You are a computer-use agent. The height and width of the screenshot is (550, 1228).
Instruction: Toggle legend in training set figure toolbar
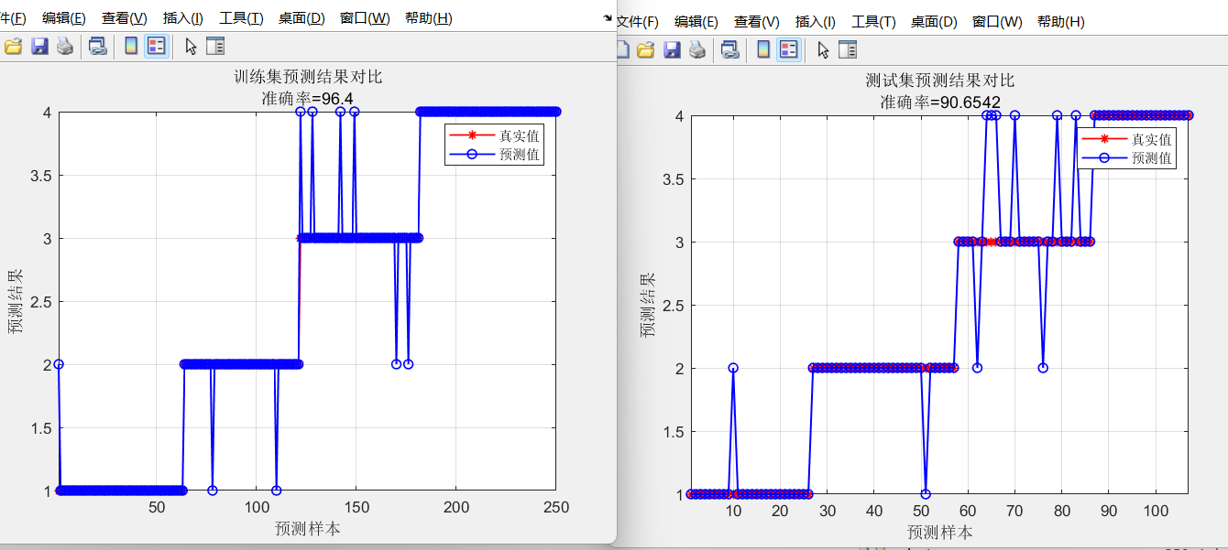pyautogui.click(x=157, y=47)
